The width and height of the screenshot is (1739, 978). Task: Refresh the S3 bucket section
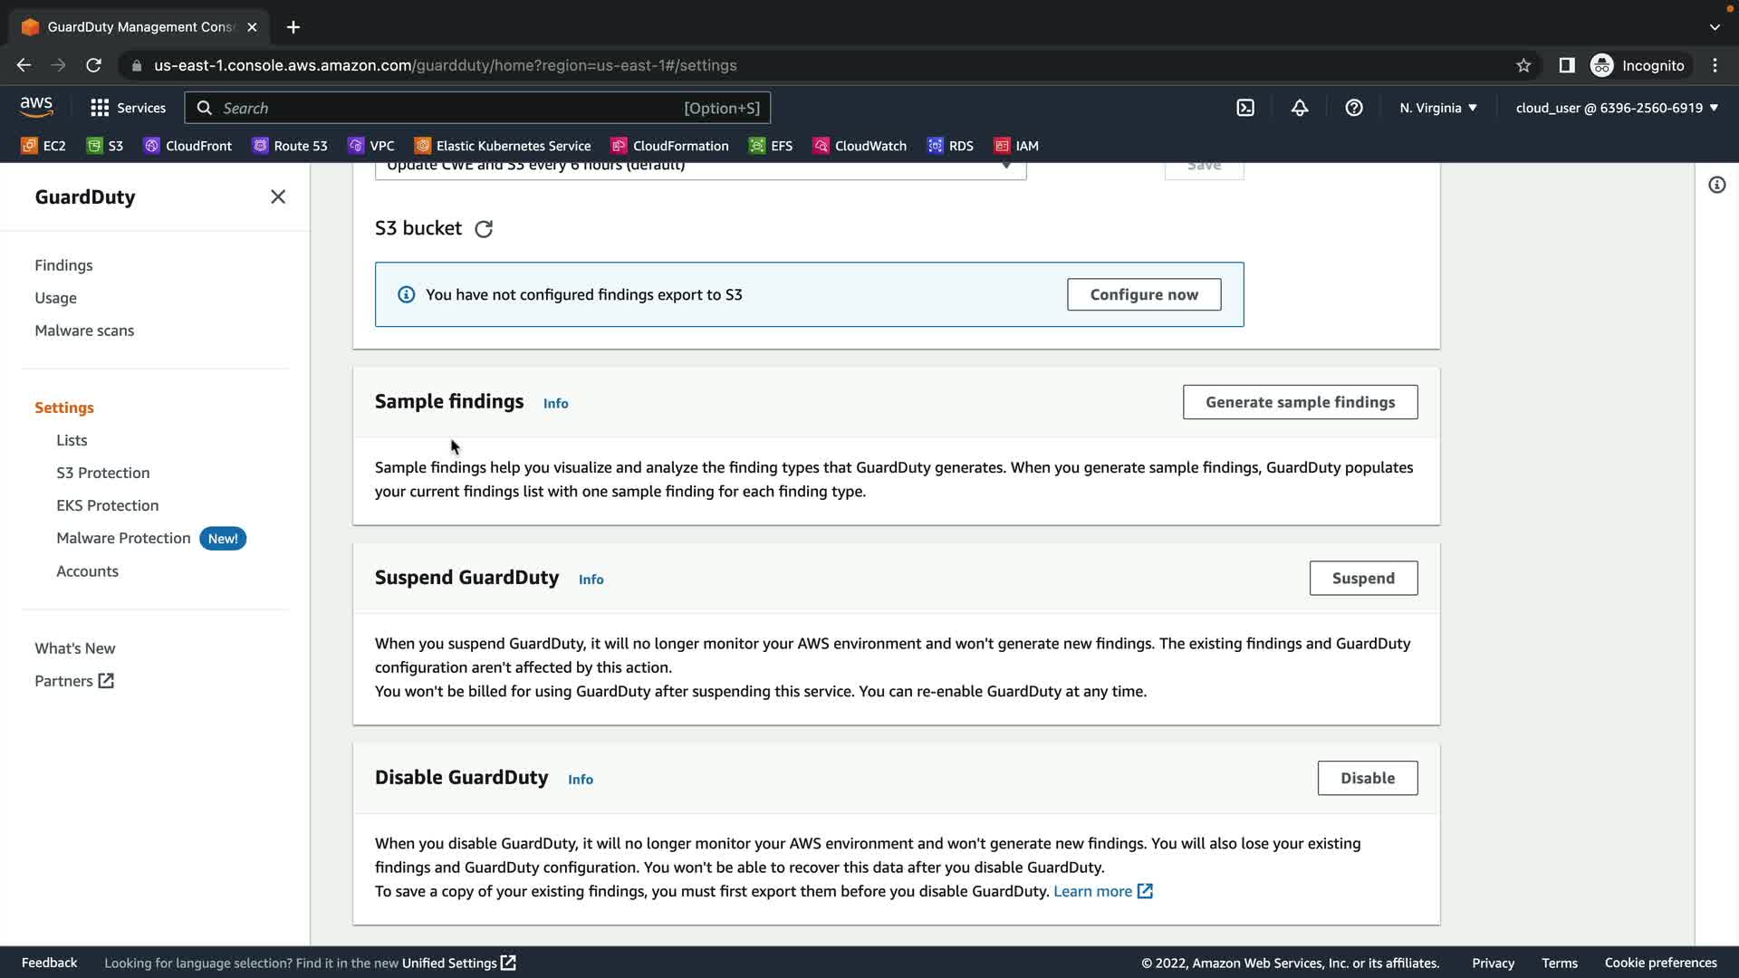point(484,229)
